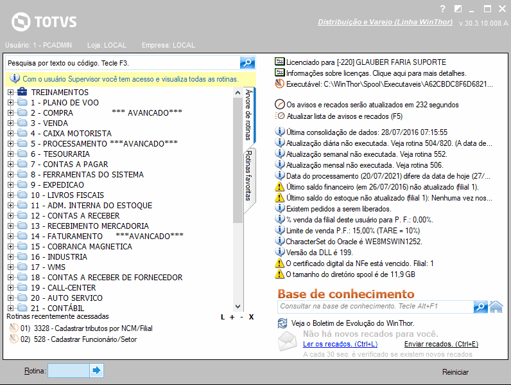Image resolution: width=511 pixels, height=385 pixels.
Task: Select 18 - CONTAS A RECEBER DE FORNECEDOR
Action: 107,277
